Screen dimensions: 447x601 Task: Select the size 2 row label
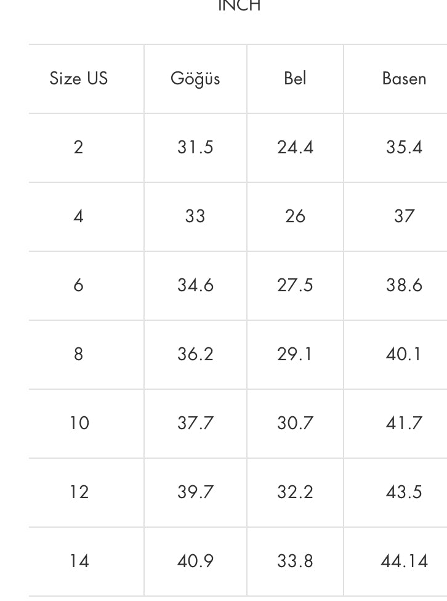click(x=78, y=148)
